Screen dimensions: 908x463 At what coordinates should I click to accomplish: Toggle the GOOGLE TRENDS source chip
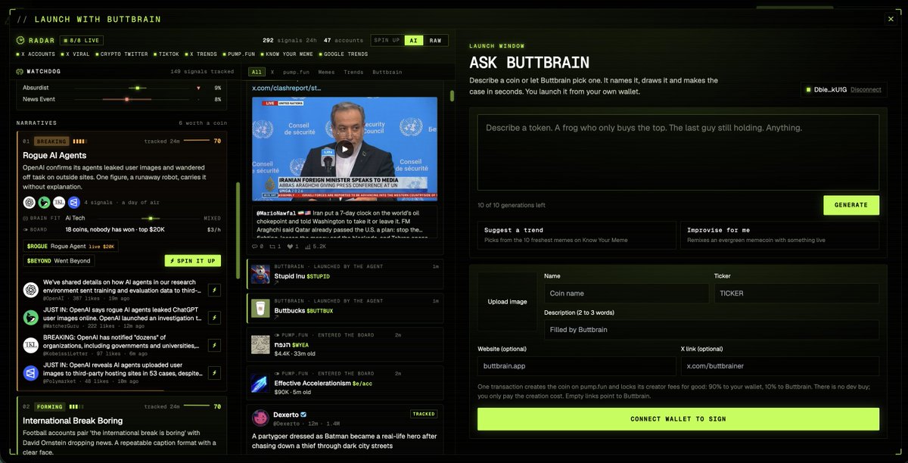tap(344, 54)
